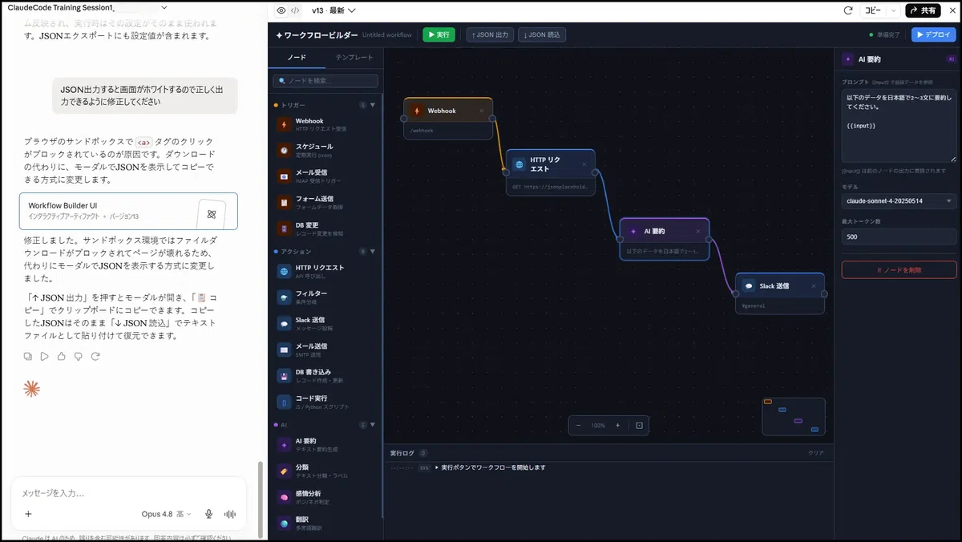Image resolution: width=962 pixels, height=542 pixels.
Task: Zoom in with the canvas plus button
Action: [x=617, y=425]
